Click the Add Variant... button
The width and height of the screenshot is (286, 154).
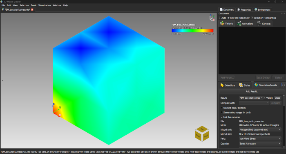click(227, 78)
